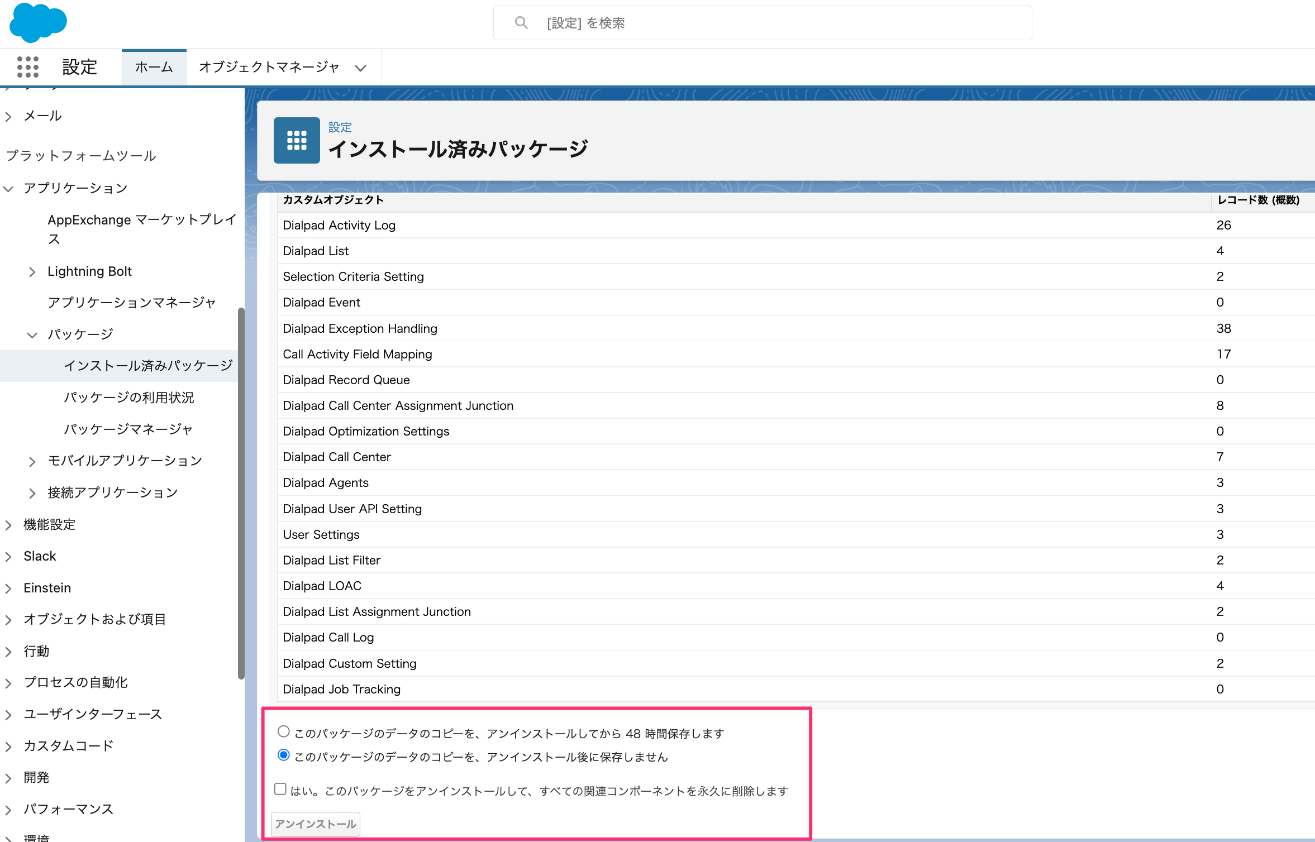The height and width of the screenshot is (842, 1315).
Task: Click the installed packages grid icon
Action: pos(297,140)
